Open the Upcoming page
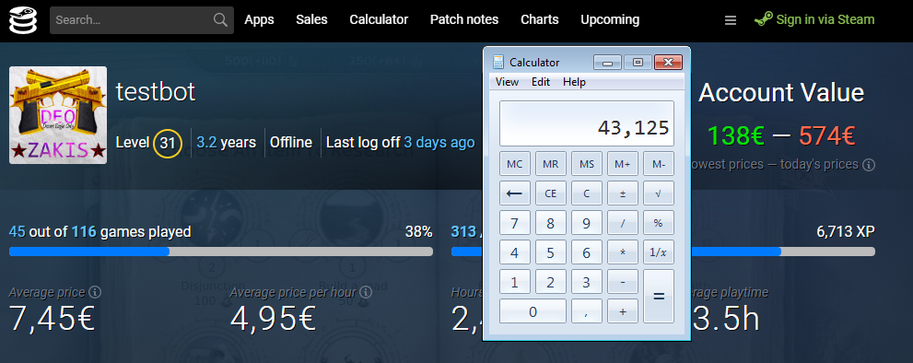 [610, 20]
